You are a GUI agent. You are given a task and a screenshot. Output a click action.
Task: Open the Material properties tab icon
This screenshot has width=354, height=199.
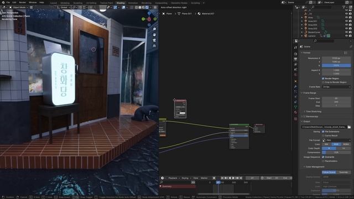295,113
